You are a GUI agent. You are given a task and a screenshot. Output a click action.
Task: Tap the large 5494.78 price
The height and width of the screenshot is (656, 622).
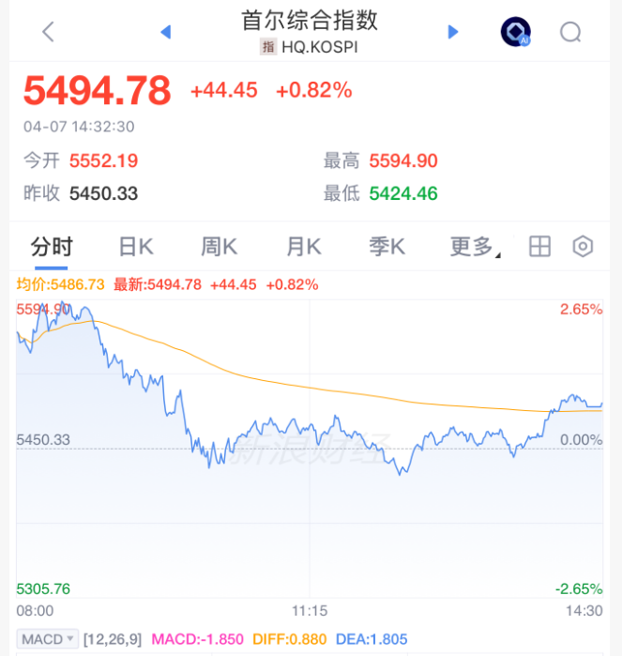[x=98, y=91]
